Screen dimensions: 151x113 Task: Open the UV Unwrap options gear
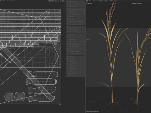[84, 12]
